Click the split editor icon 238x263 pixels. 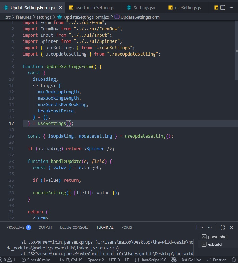click(223, 7)
